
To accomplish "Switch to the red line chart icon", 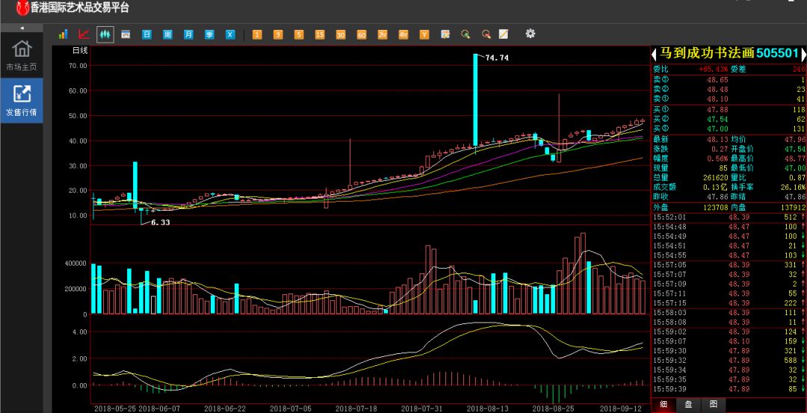I will (84, 34).
